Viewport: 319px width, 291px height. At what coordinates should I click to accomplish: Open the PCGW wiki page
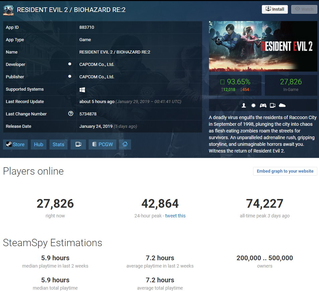[x=102, y=144]
